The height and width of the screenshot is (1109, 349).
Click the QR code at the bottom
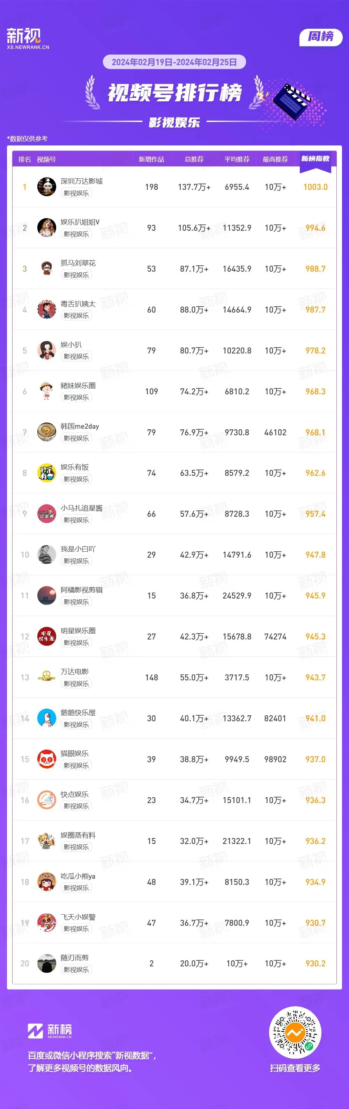(x=295, y=1032)
